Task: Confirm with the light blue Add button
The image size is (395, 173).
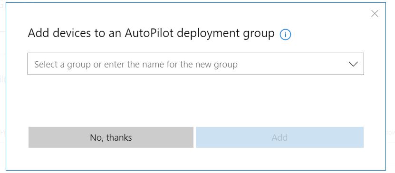Action: point(279,137)
